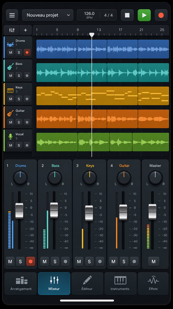Mute the Drums track in track list
The width and height of the screenshot is (173, 309).
11,53
